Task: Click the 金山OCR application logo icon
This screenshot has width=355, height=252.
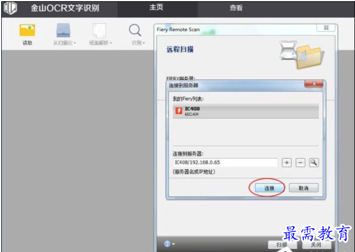Action: (x=11, y=8)
